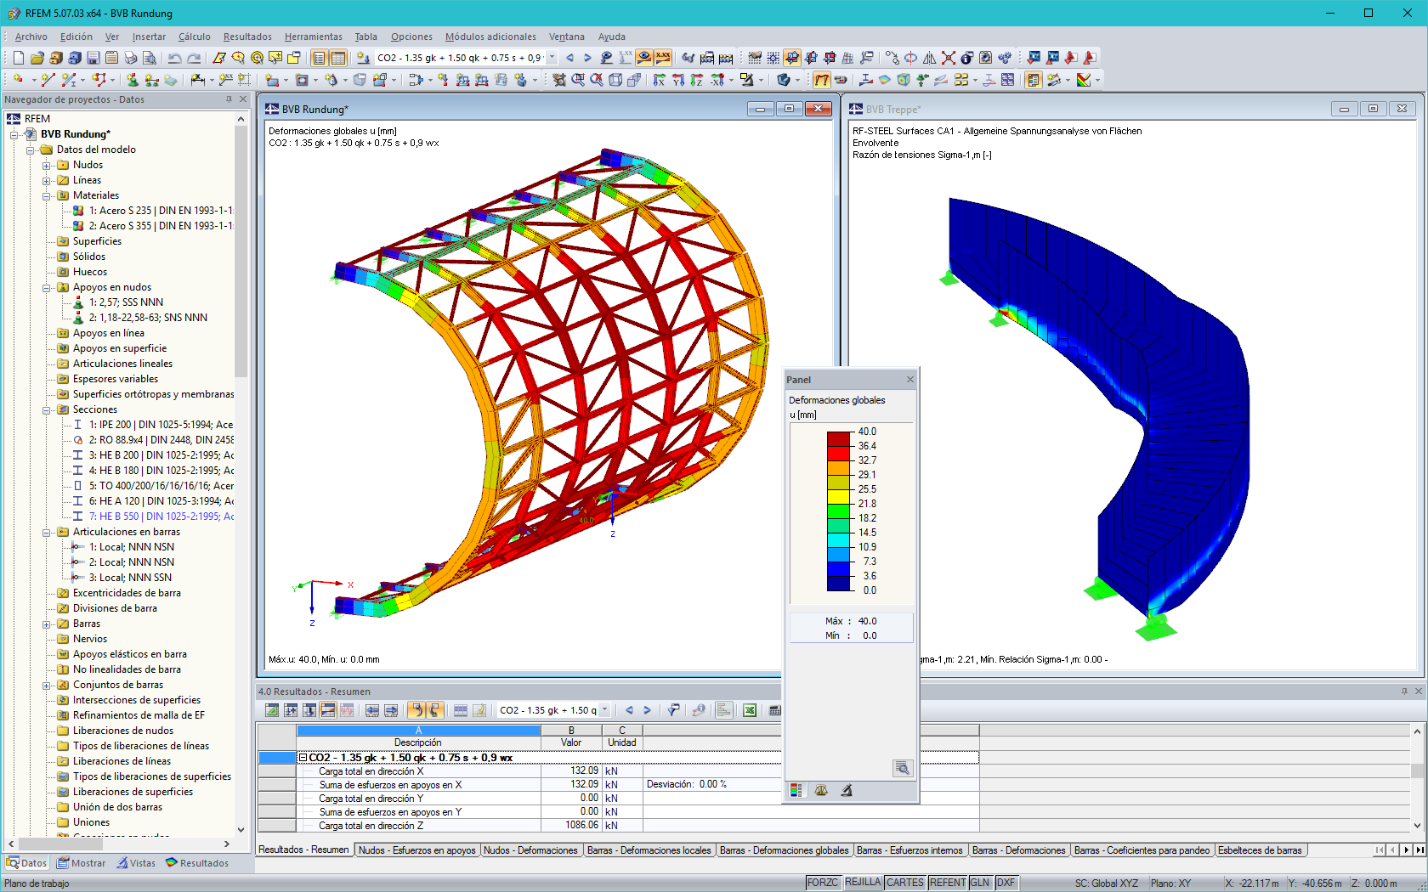This screenshot has height=892, width=1428.
Task: Open the Print icon in the toolbar
Action: pyautogui.click(x=130, y=57)
